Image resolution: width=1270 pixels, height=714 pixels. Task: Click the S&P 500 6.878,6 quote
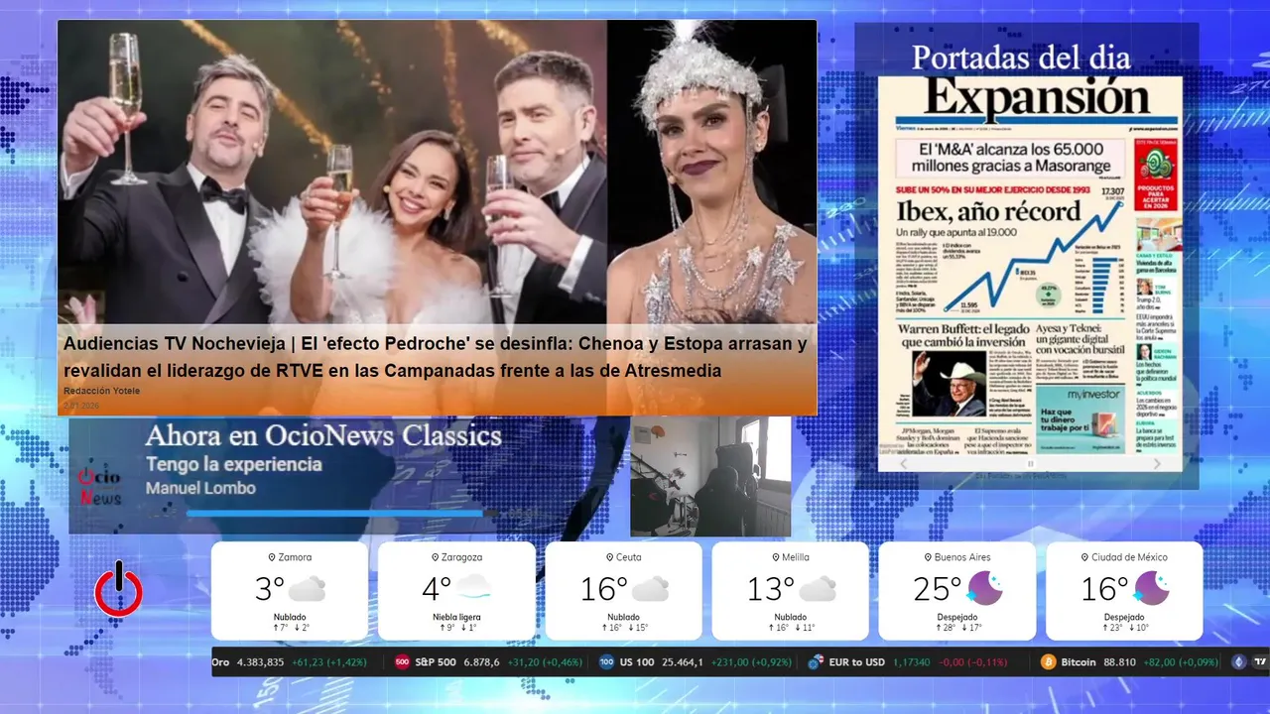click(x=488, y=662)
